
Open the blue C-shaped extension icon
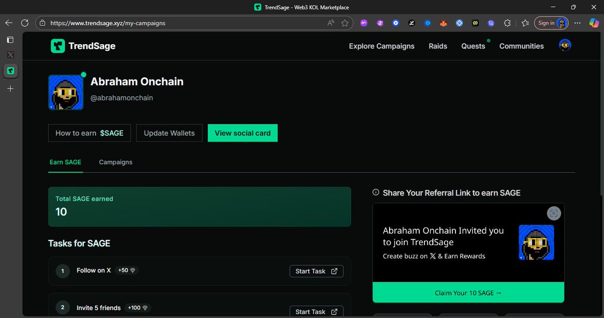(x=428, y=23)
